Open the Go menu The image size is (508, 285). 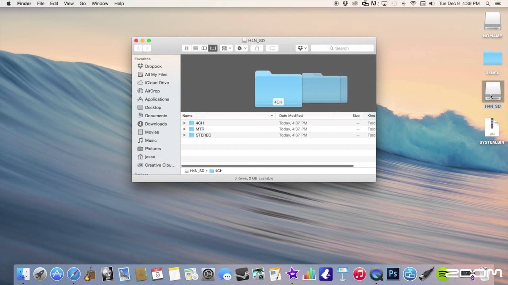point(83,4)
